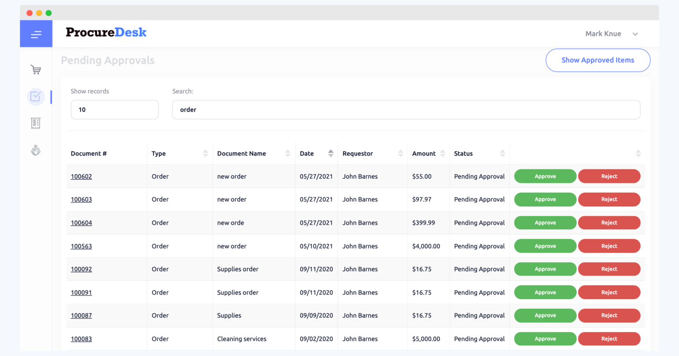Sort the table by the Amount column

click(442, 153)
